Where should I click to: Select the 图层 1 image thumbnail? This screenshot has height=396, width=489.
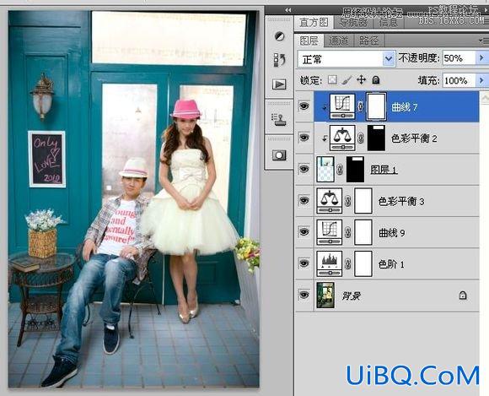[x=325, y=169]
